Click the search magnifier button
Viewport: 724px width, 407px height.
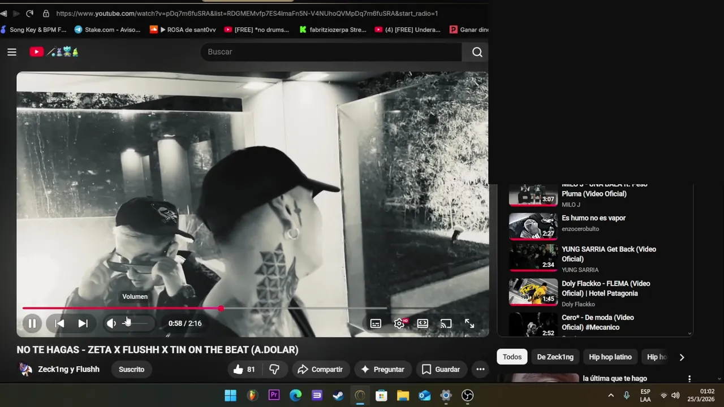click(x=477, y=52)
